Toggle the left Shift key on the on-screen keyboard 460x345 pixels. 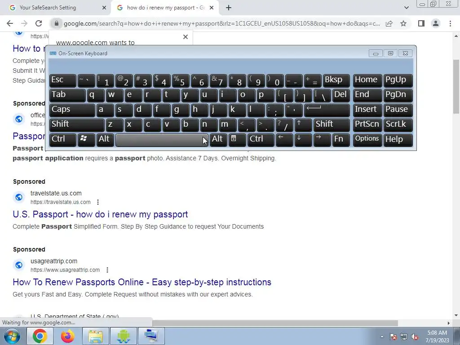pos(77,125)
